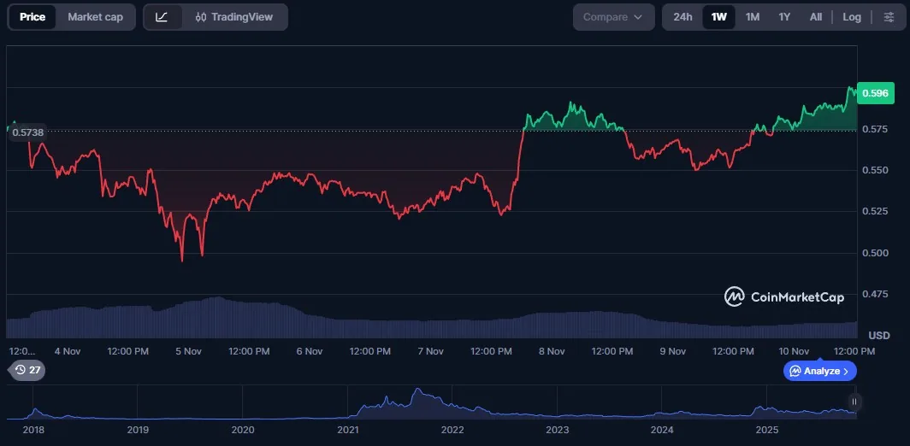Image resolution: width=910 pixels, height=446 pixels.
Task: Click the 8 Nov date label
Action: 552,351
